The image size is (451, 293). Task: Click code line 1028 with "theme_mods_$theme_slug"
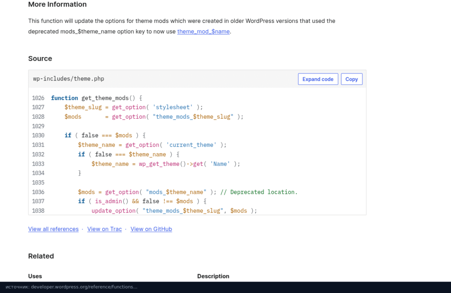[154, 117]
